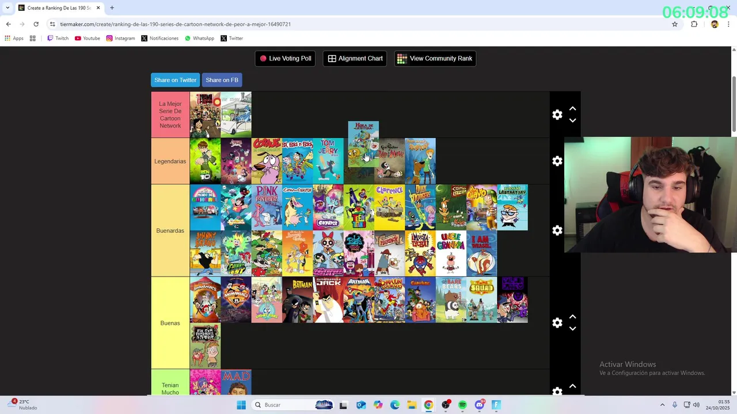Viewport: 737px width, 414px height.
Task: Open the WhatsApp bookmark
Action: (199, 39)
